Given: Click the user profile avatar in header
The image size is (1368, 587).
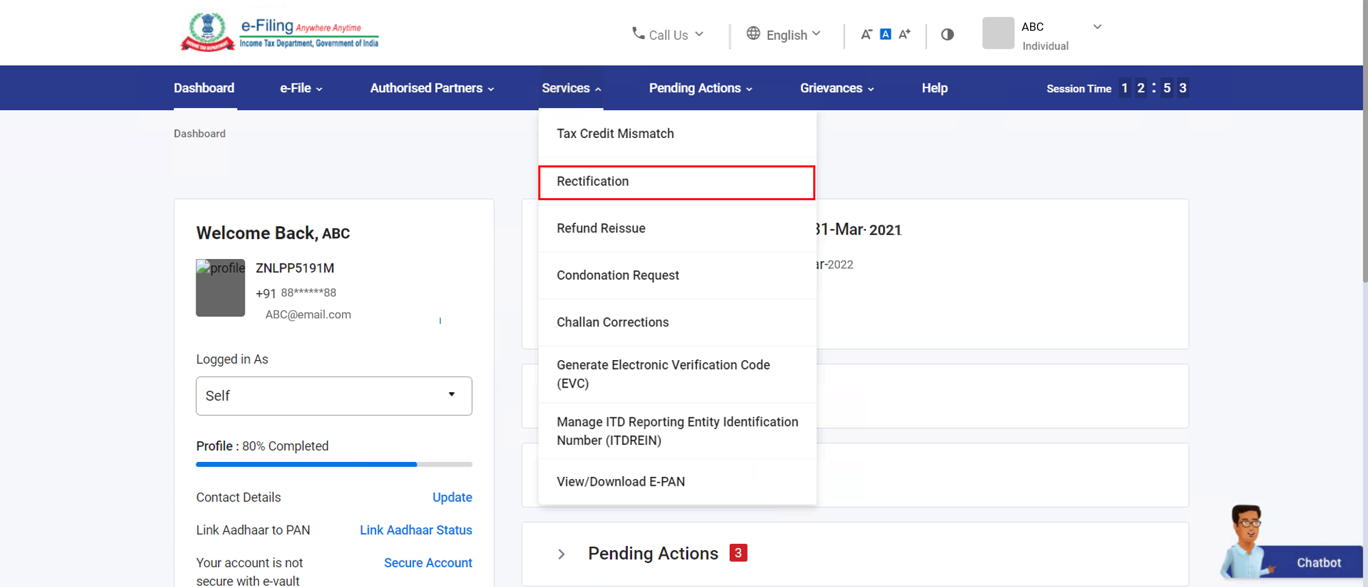Looking at the screenshot, I should tap(998, 33).
